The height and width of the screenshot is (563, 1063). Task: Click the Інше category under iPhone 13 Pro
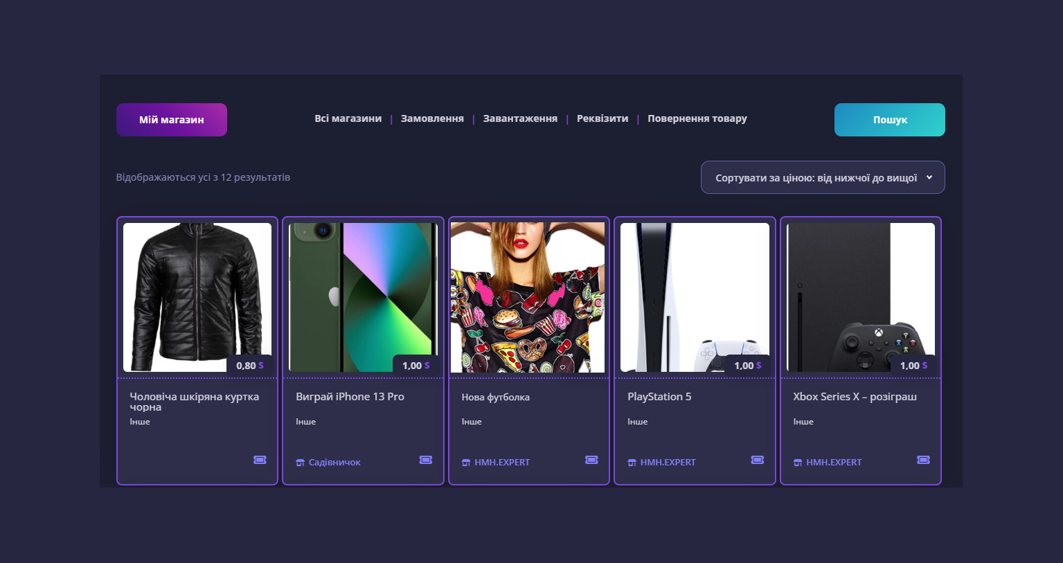pyautogui.click(x=305, y=422)
